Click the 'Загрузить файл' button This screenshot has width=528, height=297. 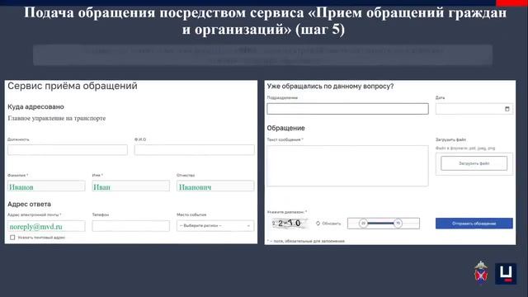point(474,163)
